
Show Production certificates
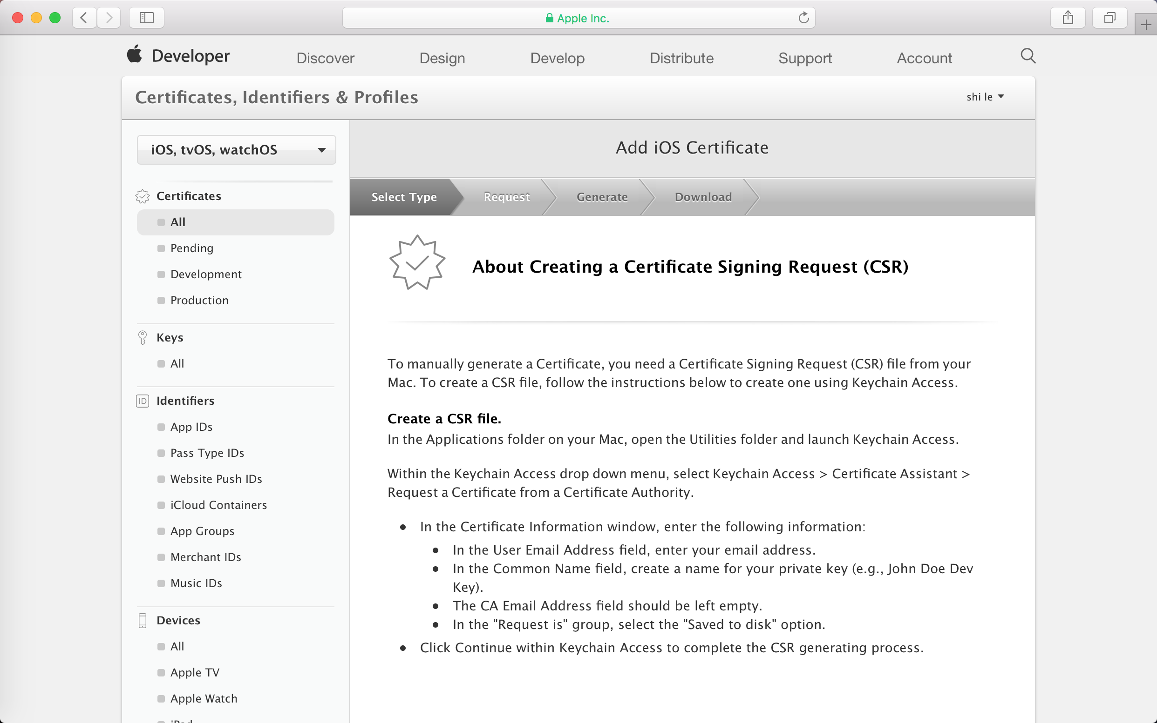tap(199, 300)
